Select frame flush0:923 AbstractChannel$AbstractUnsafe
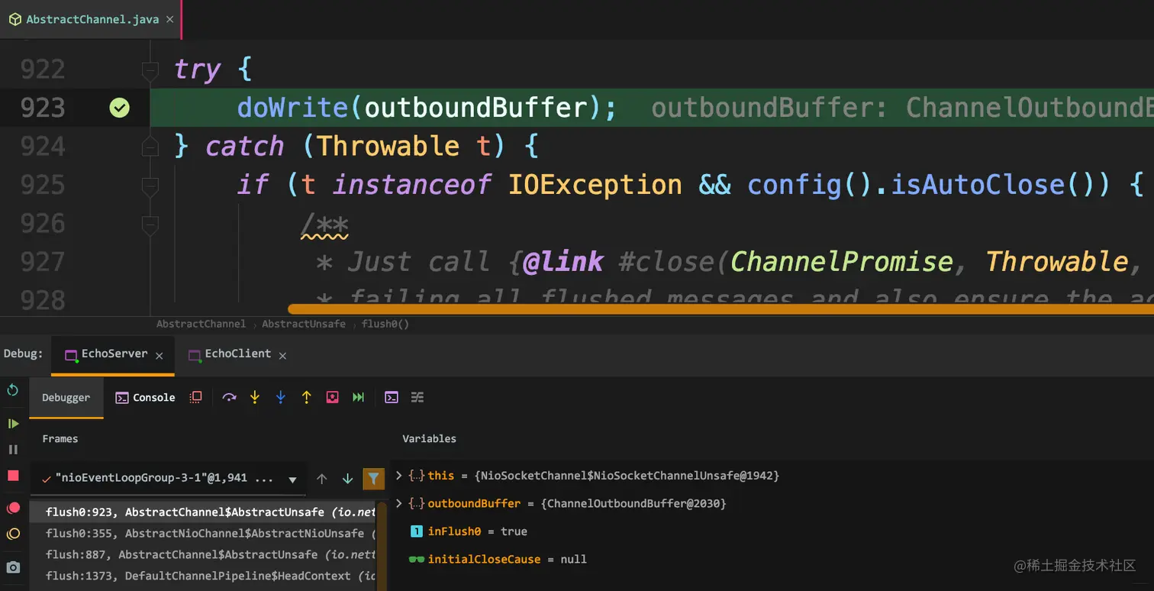 pyautogui.click(x=202, y=512)
